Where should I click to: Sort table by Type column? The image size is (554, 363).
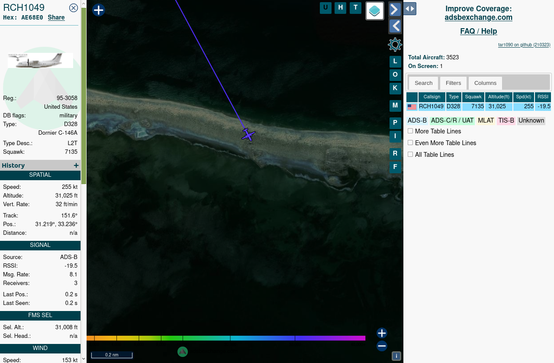[x=454, y=97]
